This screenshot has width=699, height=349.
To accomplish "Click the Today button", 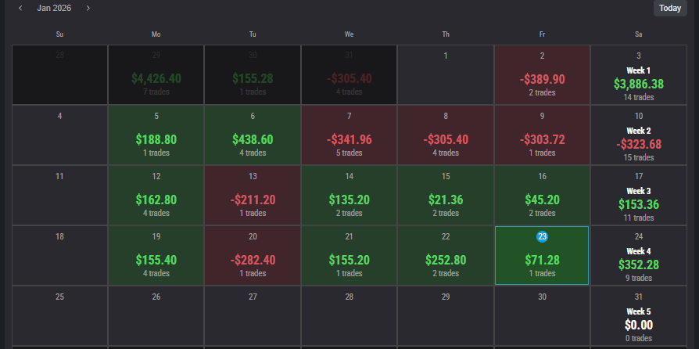I will (669, 8).
